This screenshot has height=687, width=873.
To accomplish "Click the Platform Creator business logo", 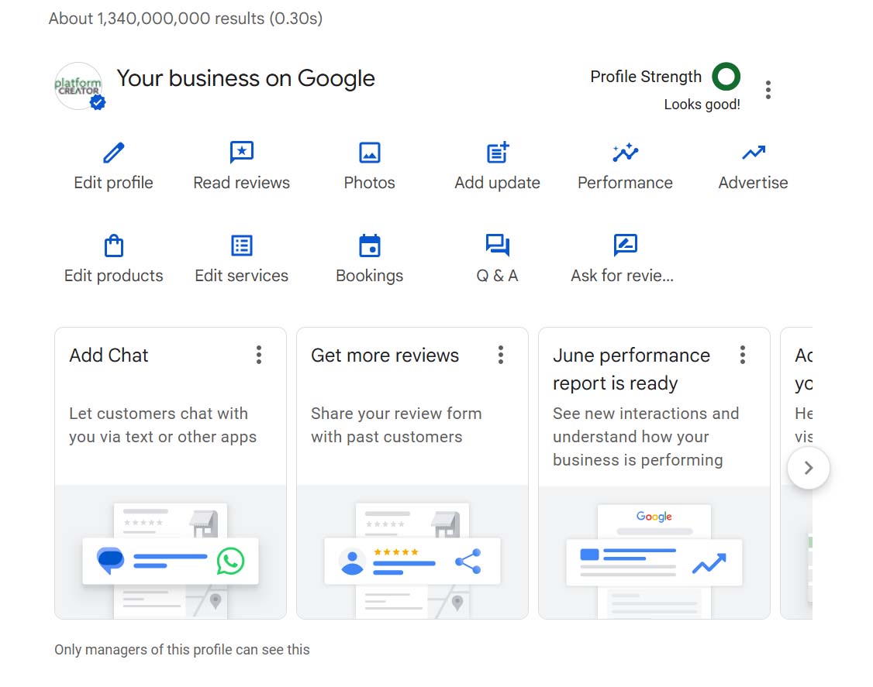I will click(x=78, y=86).
